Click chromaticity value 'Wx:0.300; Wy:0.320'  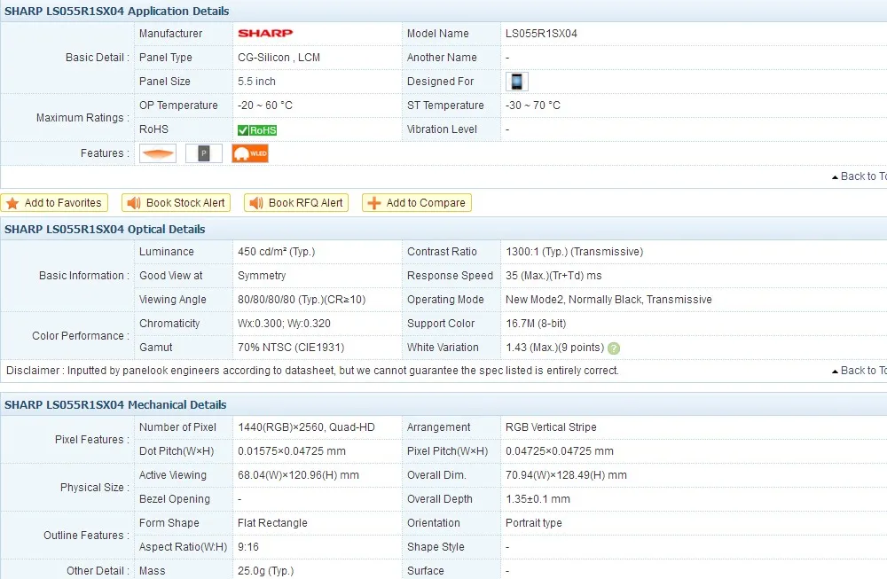coord(284,324)
